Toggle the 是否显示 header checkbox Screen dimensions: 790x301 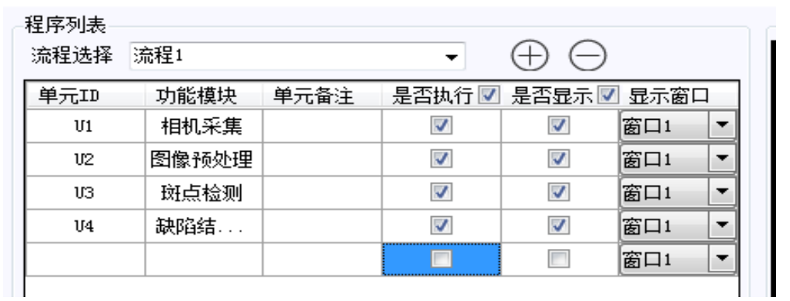[x=608, y=95]
